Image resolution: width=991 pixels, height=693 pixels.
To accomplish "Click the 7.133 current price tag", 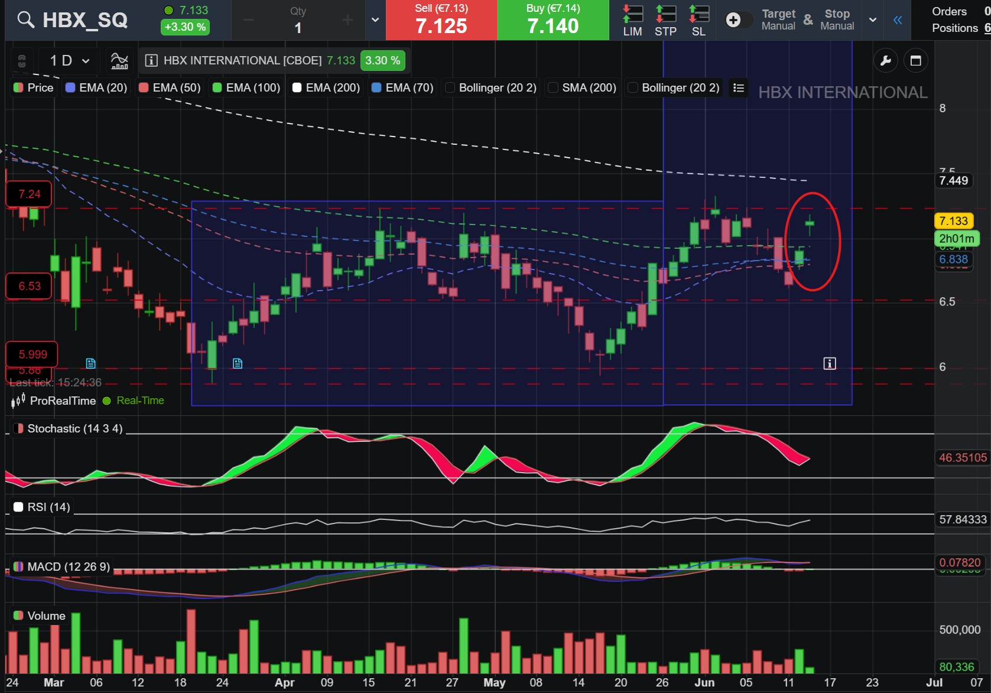I will pos(953,221).
